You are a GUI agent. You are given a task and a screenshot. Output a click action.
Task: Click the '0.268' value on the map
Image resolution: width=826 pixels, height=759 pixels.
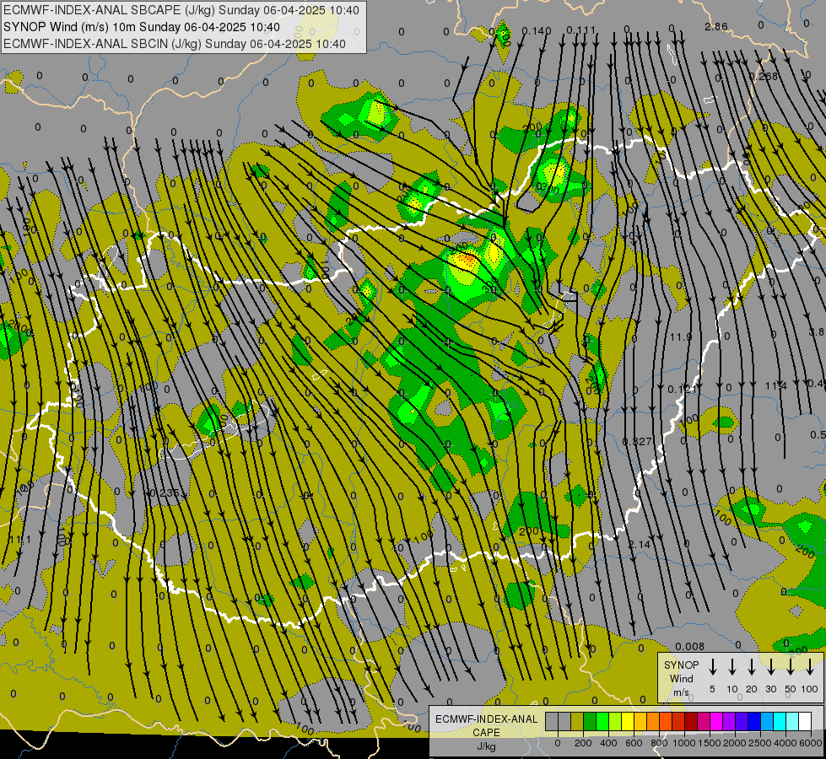(x=764, y=77)
